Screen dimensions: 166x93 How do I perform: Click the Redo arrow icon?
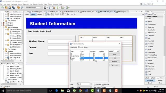pos(22,7)
